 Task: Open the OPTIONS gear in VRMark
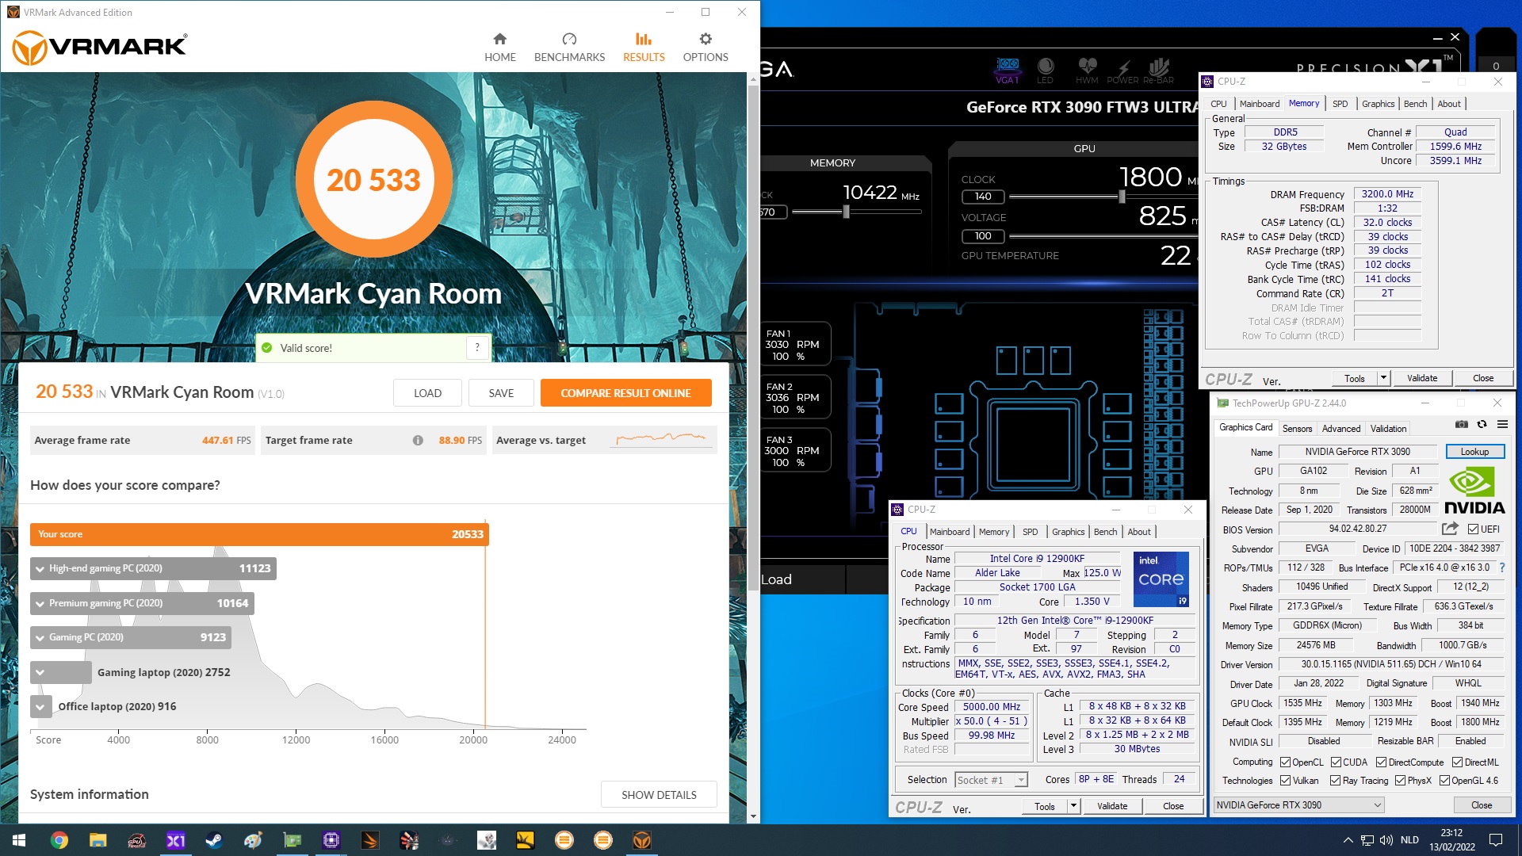coord(706,48)
